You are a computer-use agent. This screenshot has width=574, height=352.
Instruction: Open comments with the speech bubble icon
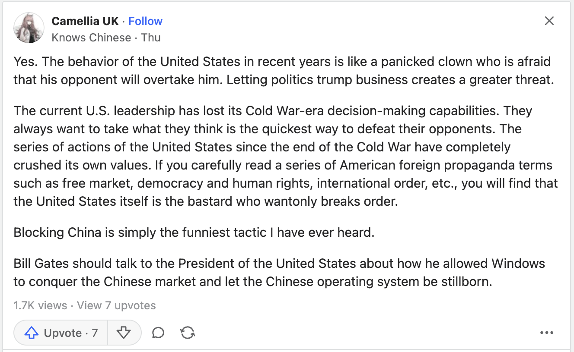pos(158,333)
